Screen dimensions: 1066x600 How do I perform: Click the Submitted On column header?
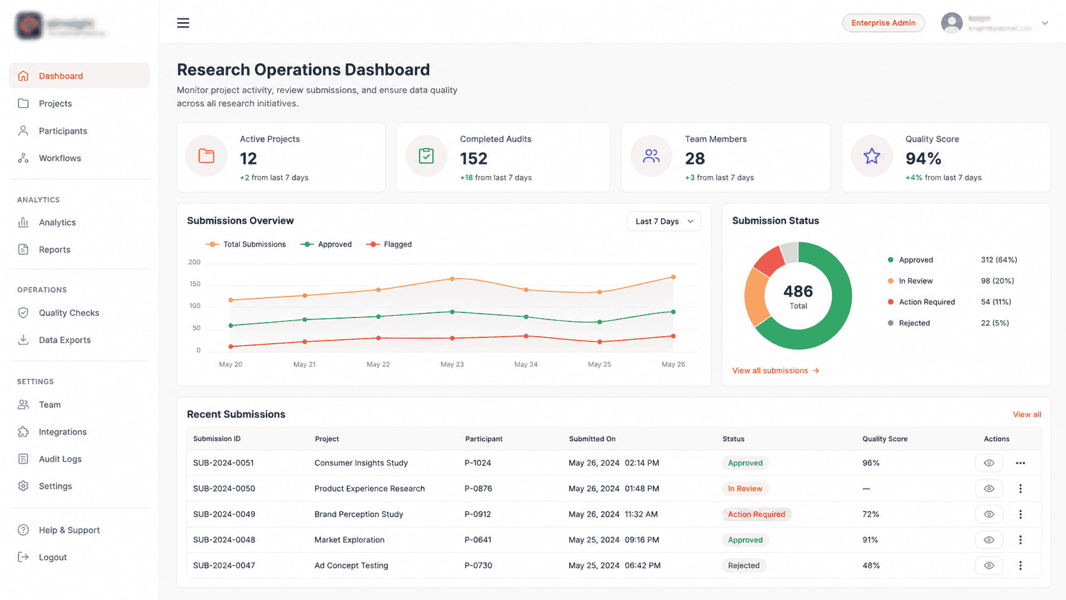pyautogui.click(x=592, y=439)
